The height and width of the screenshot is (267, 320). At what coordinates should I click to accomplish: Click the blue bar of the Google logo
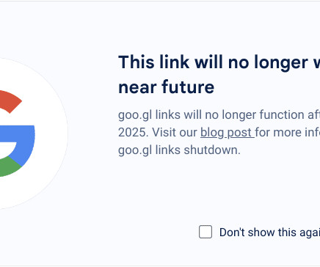[21, 143]
